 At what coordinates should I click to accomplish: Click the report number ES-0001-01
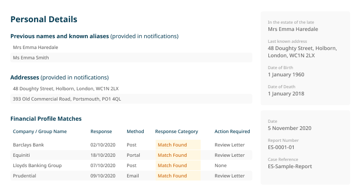pyautogui.click(x=281, y=148)
